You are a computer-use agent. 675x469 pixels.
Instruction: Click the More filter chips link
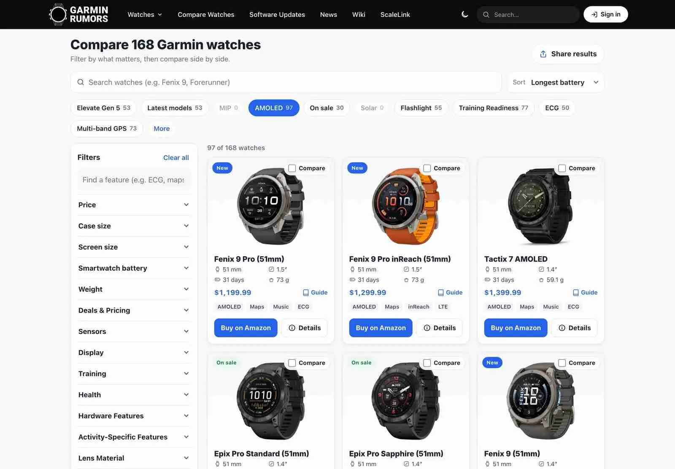point(162,129)
